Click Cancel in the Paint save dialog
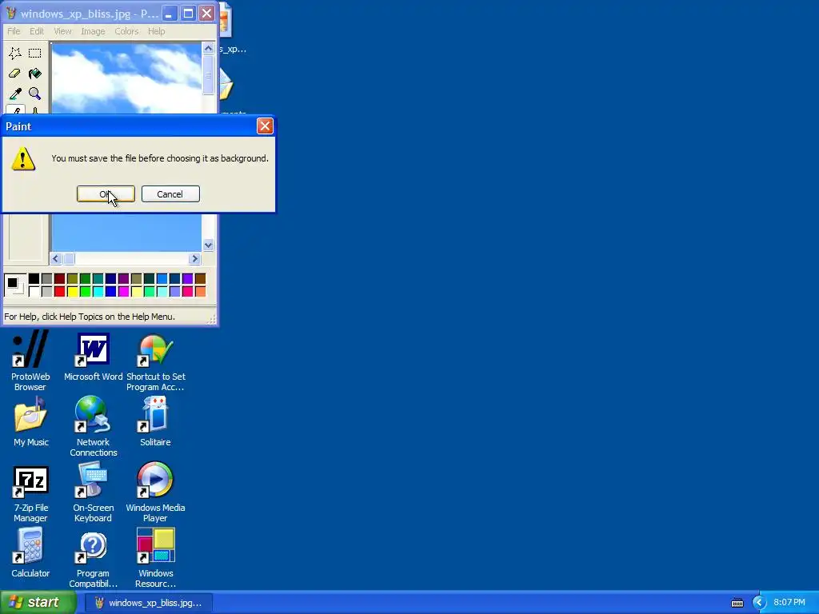 tap(170, 194)
